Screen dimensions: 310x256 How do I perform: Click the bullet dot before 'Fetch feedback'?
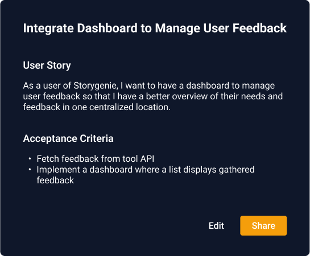30,158
